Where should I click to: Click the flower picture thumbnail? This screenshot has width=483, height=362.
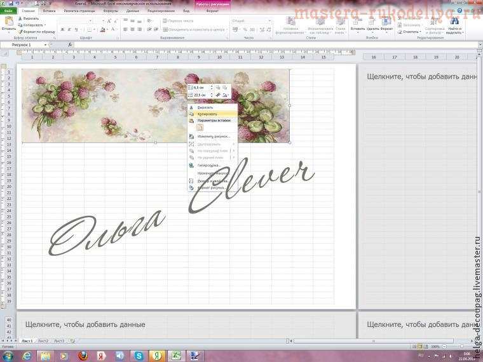click(156, 105)
